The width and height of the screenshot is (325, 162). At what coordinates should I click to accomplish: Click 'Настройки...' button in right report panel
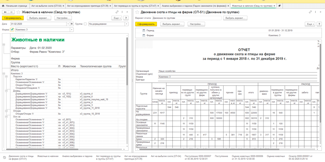[x=196, y=24]
